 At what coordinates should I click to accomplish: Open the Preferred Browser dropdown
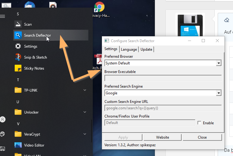point(219,63)
